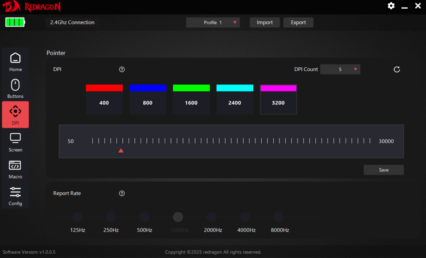Reset DPI with the refresh icon
Viewport: 426px width, 258px height.
click(x=396, y=69)
